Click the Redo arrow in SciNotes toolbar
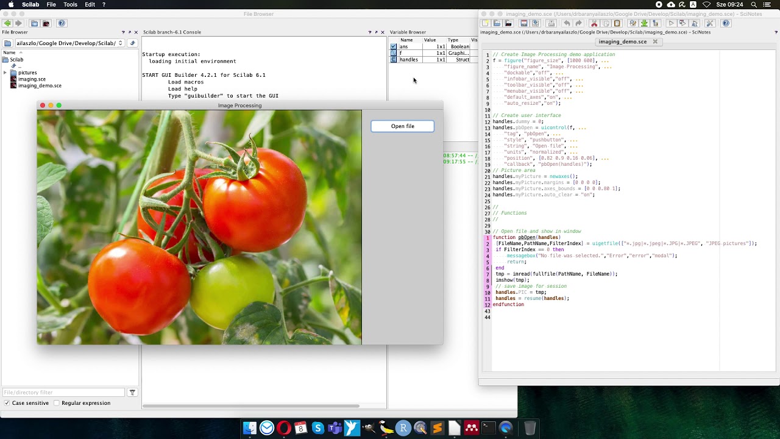The image size is (780, 439). (578, 23)
